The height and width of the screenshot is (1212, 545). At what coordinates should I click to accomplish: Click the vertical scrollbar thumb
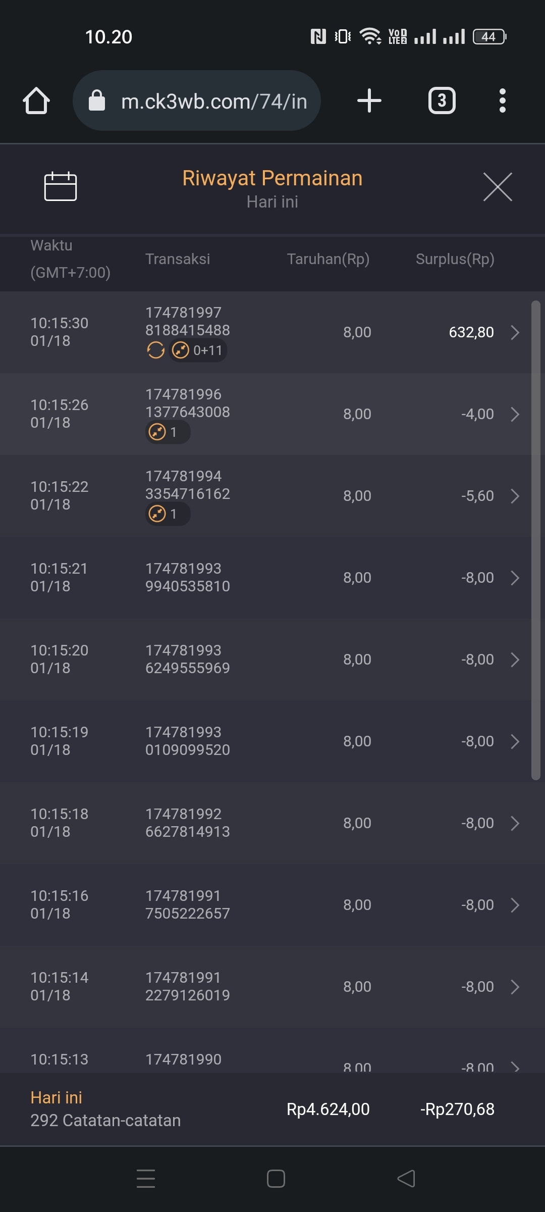tap(535, 540)
